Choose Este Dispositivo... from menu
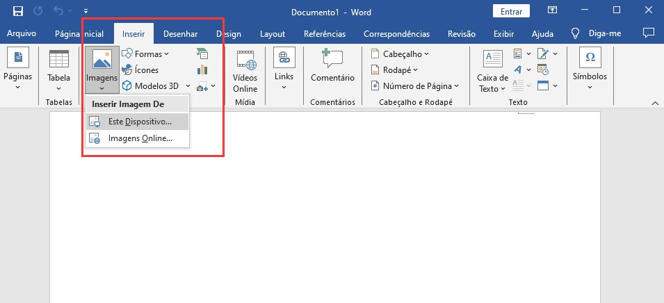Image resolution: width=664 pixels, height=303 pixels. click(137, 122)
